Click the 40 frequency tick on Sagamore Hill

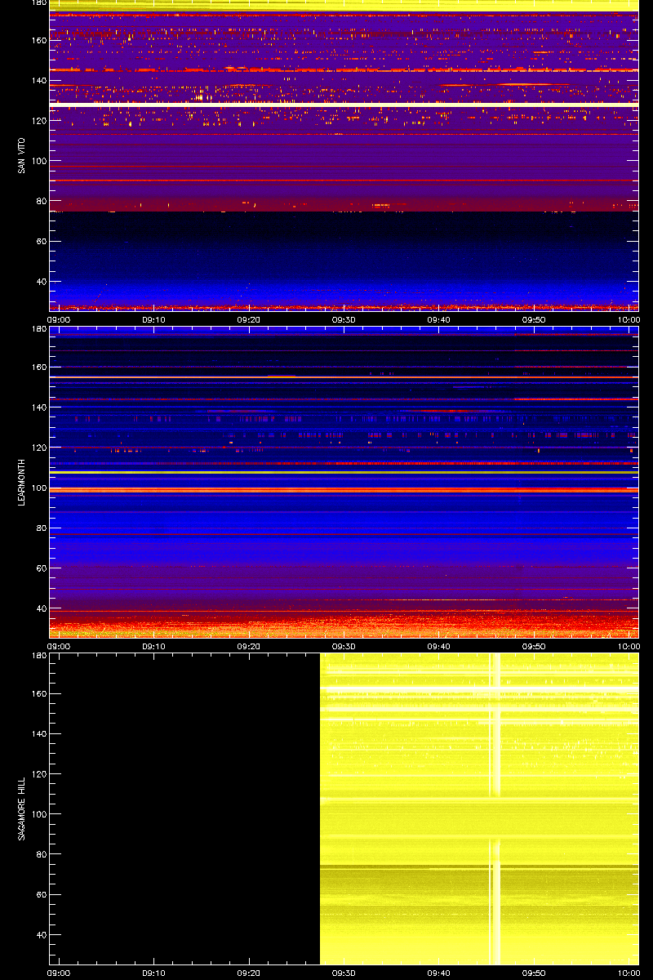point(41,935)
